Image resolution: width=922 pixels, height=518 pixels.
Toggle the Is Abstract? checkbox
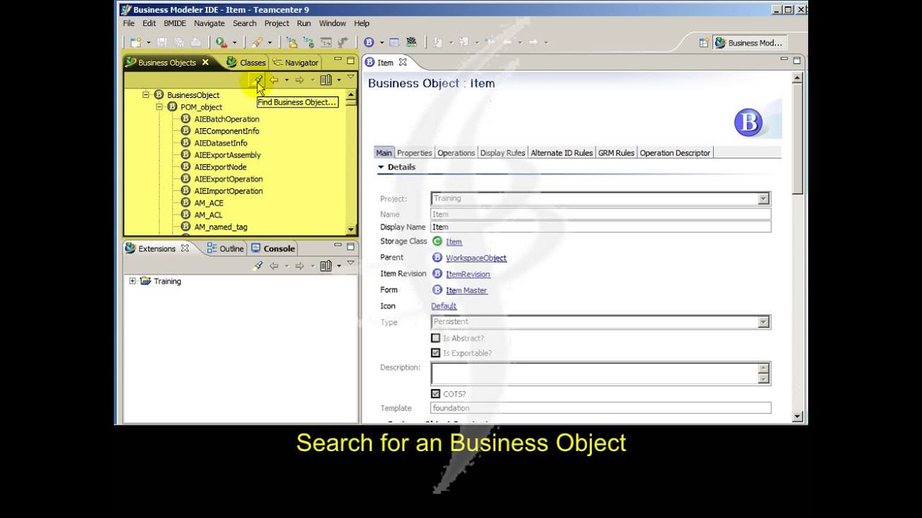point(435,338)
